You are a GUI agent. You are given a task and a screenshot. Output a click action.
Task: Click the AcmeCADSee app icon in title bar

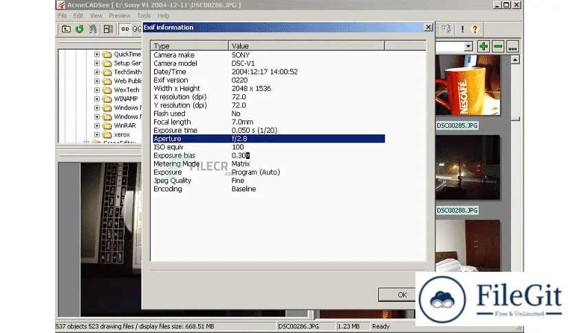coord(61,5)
